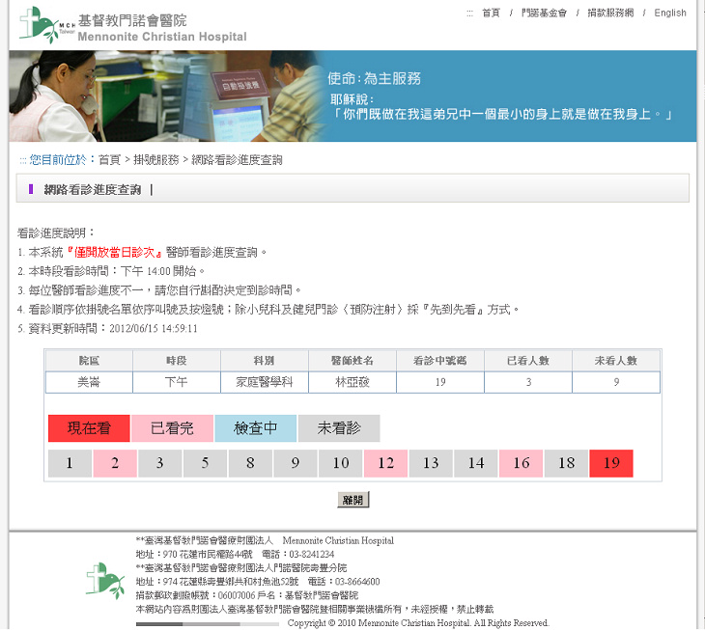
Task: Select pink queue number 12 box
Action: pos(385,463)
